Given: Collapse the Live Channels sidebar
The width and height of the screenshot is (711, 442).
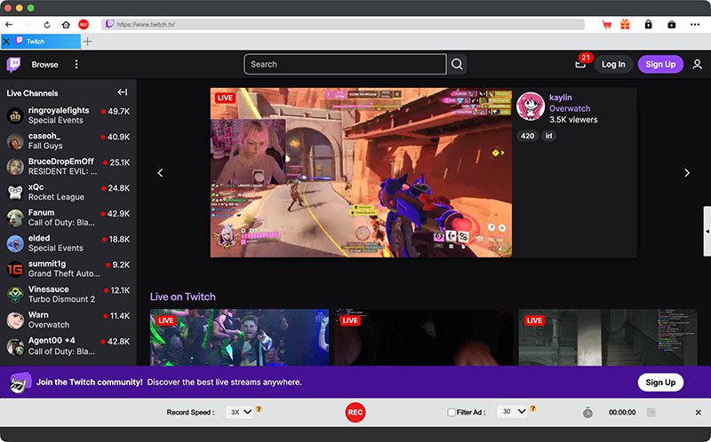Looking at the screenshot, I should [x=122, y=92].
